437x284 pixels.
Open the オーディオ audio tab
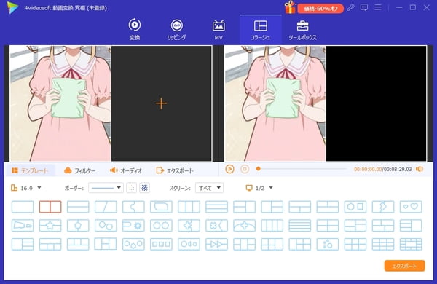tap(126, 170)
